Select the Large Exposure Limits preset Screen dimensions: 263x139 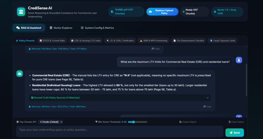tap(223, 41)
